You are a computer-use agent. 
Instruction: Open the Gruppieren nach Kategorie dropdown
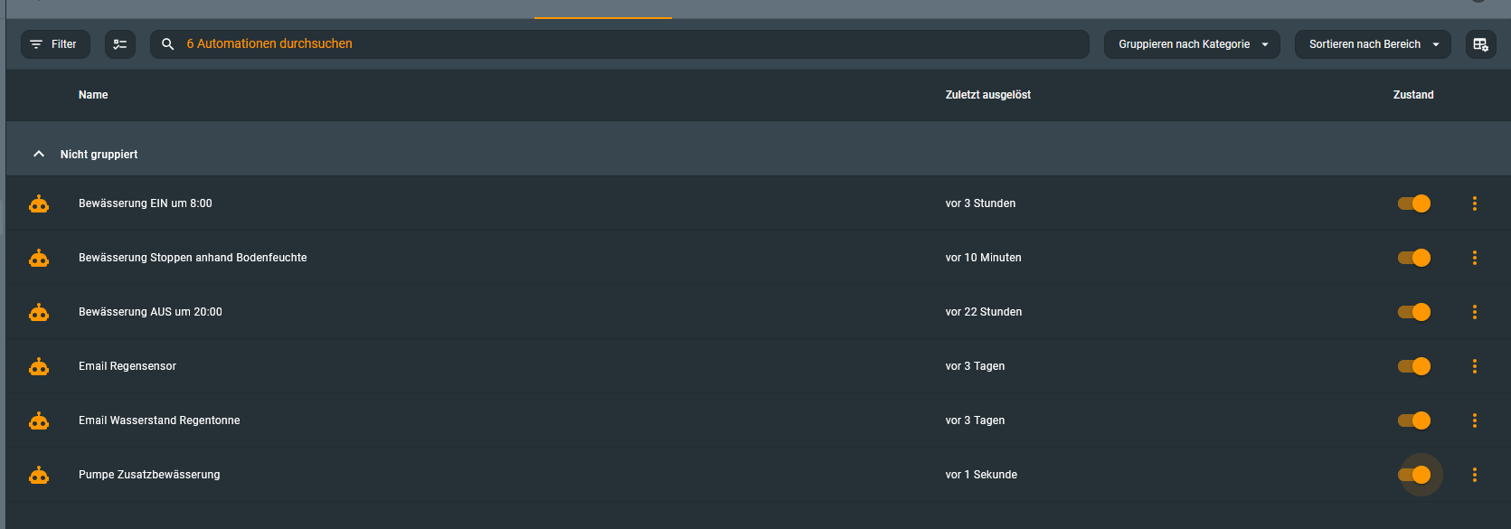point(1191,44)
